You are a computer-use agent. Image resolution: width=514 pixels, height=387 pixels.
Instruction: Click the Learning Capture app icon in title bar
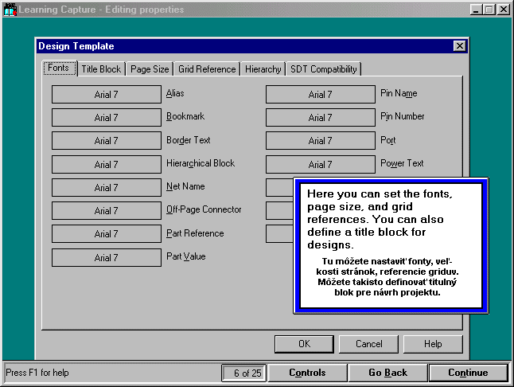point(9,10)
